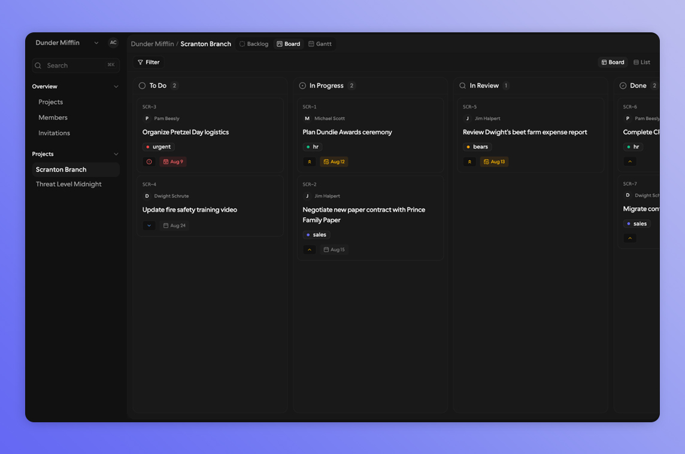Click Dwight avatar on SCR-7 card
The image size is (685, 454).
click(628, 195)
